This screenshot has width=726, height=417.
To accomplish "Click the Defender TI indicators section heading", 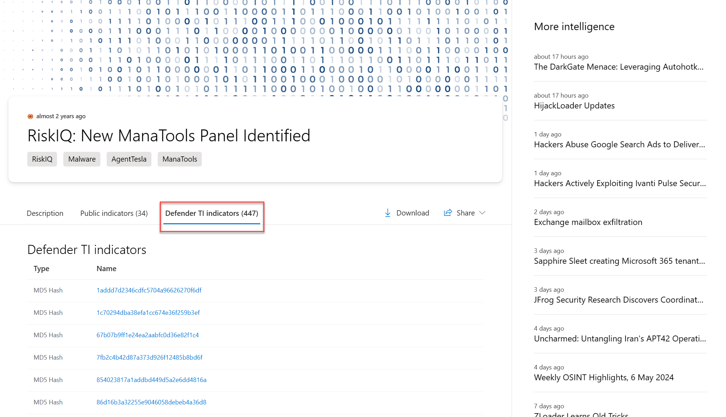I will 87,250.
